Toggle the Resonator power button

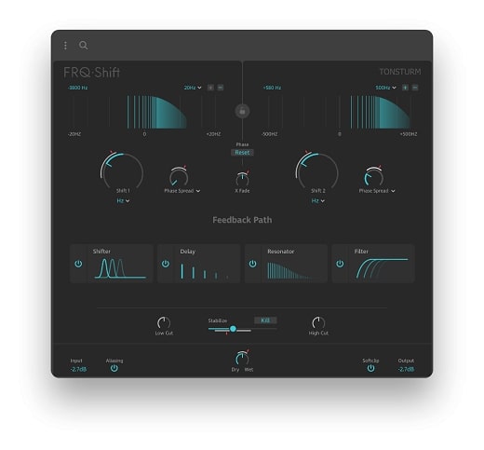(x=253, y=264)
